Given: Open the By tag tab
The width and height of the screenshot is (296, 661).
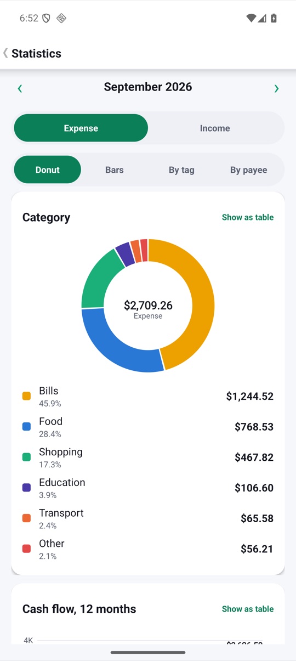Looking at the screenshot, I should coord(181,170).
